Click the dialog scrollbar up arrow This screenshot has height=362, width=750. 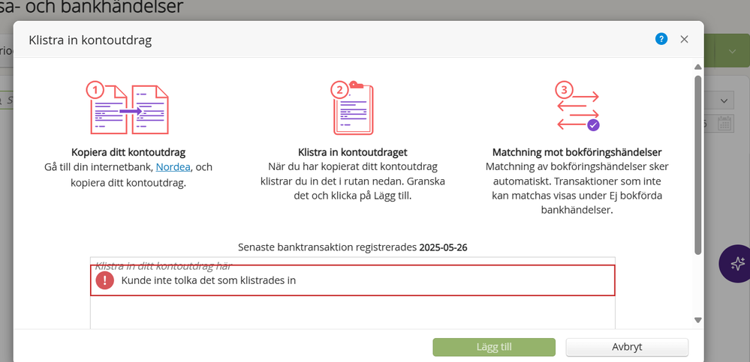698,67
